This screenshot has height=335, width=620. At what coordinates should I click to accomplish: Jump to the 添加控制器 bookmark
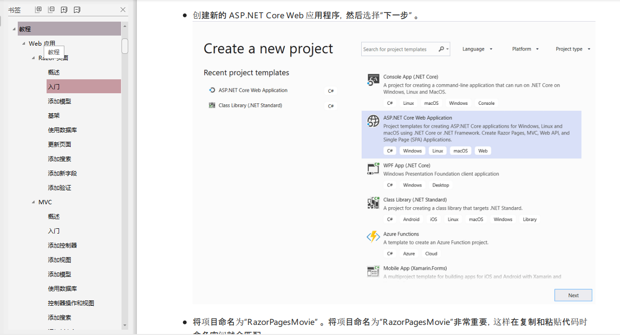(62, 245)
